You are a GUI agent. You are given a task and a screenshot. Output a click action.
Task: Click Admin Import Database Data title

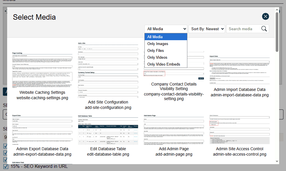(239, 89)
